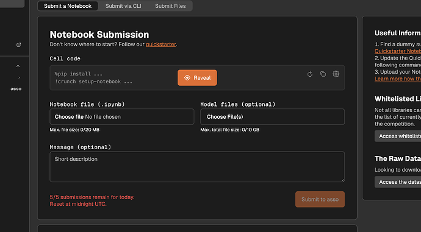The width and height of the screenshot is (421, 232).
Task: Collapse the sidebar section with up chevron
Action: (x=18, y=66)
